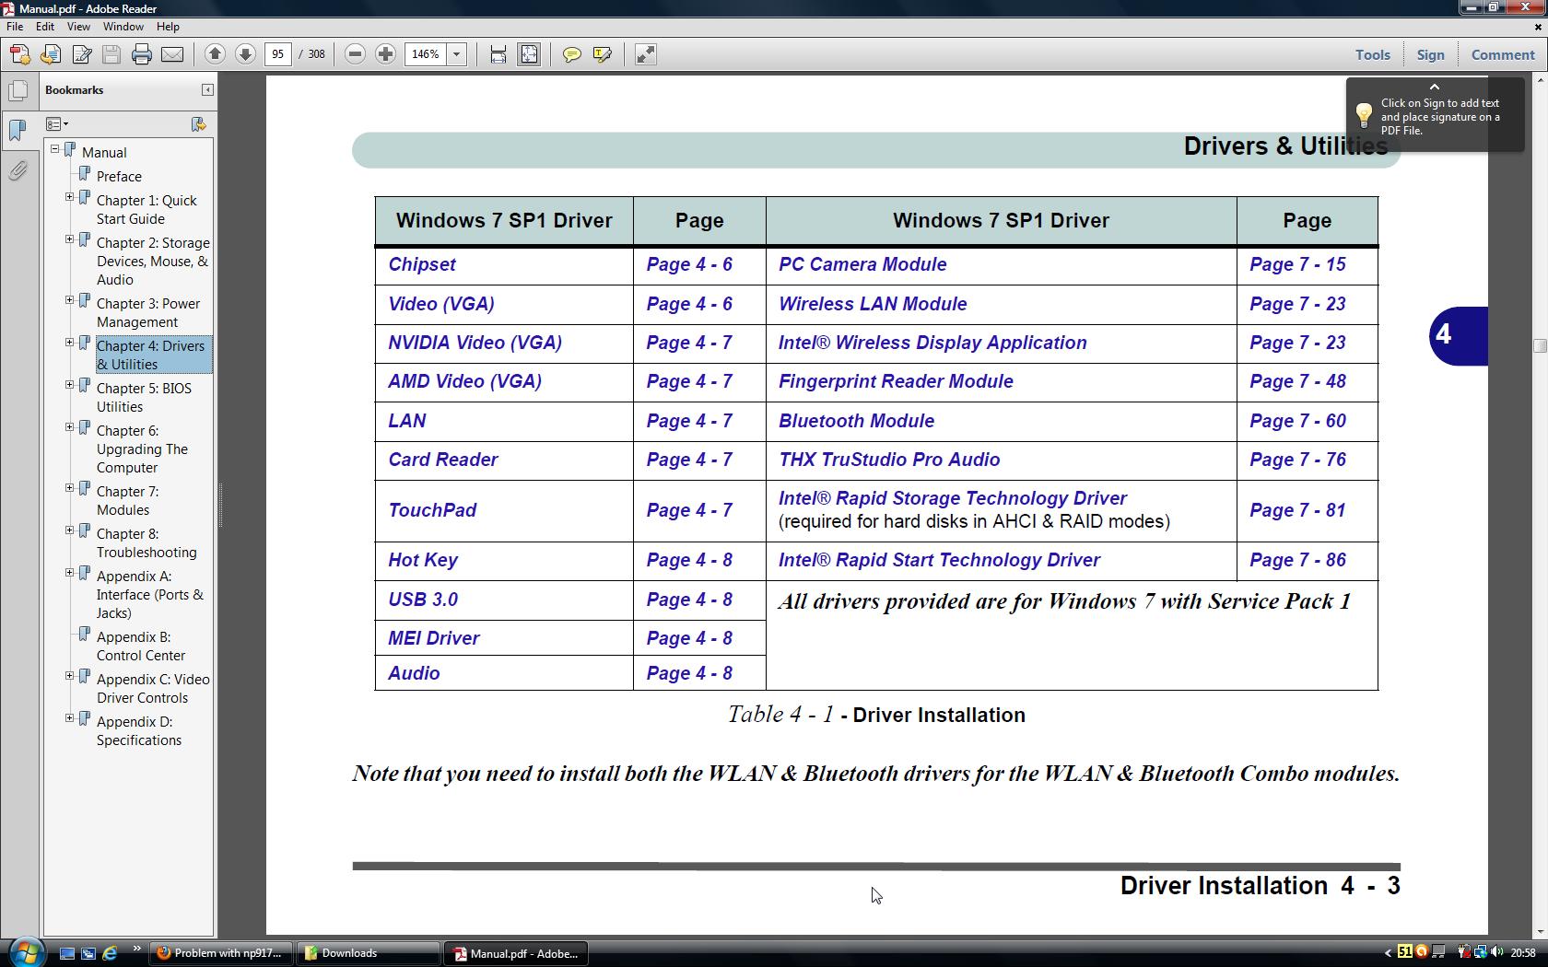Open the Windows Start menu
Viewport: 1548px width, 967px height.
[26, 951]
